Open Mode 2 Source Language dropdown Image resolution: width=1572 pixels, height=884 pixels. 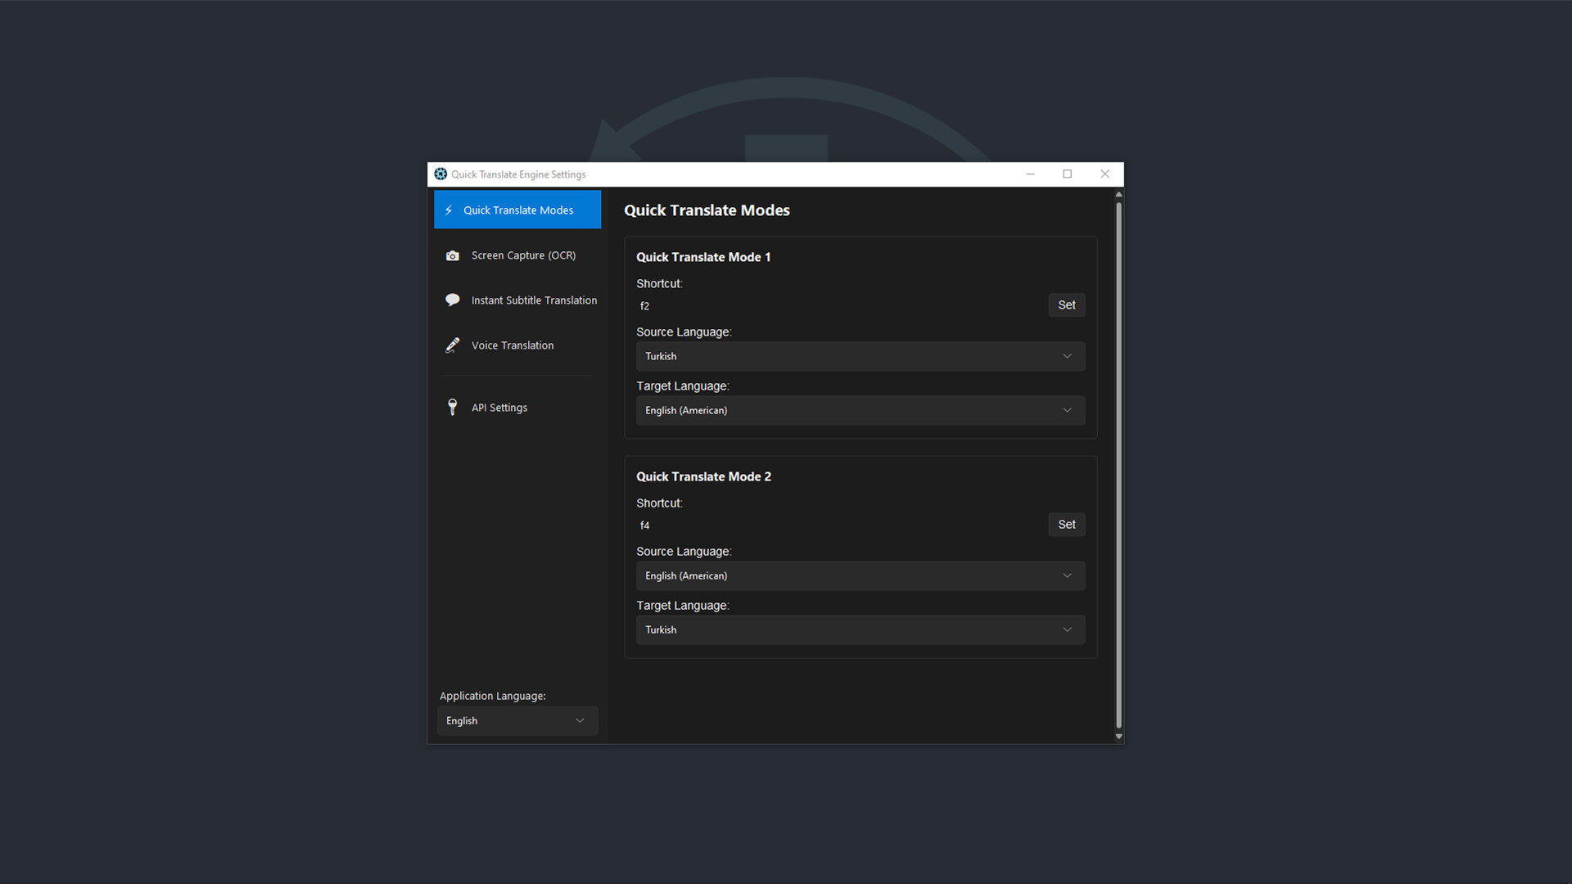click(860, 576)
